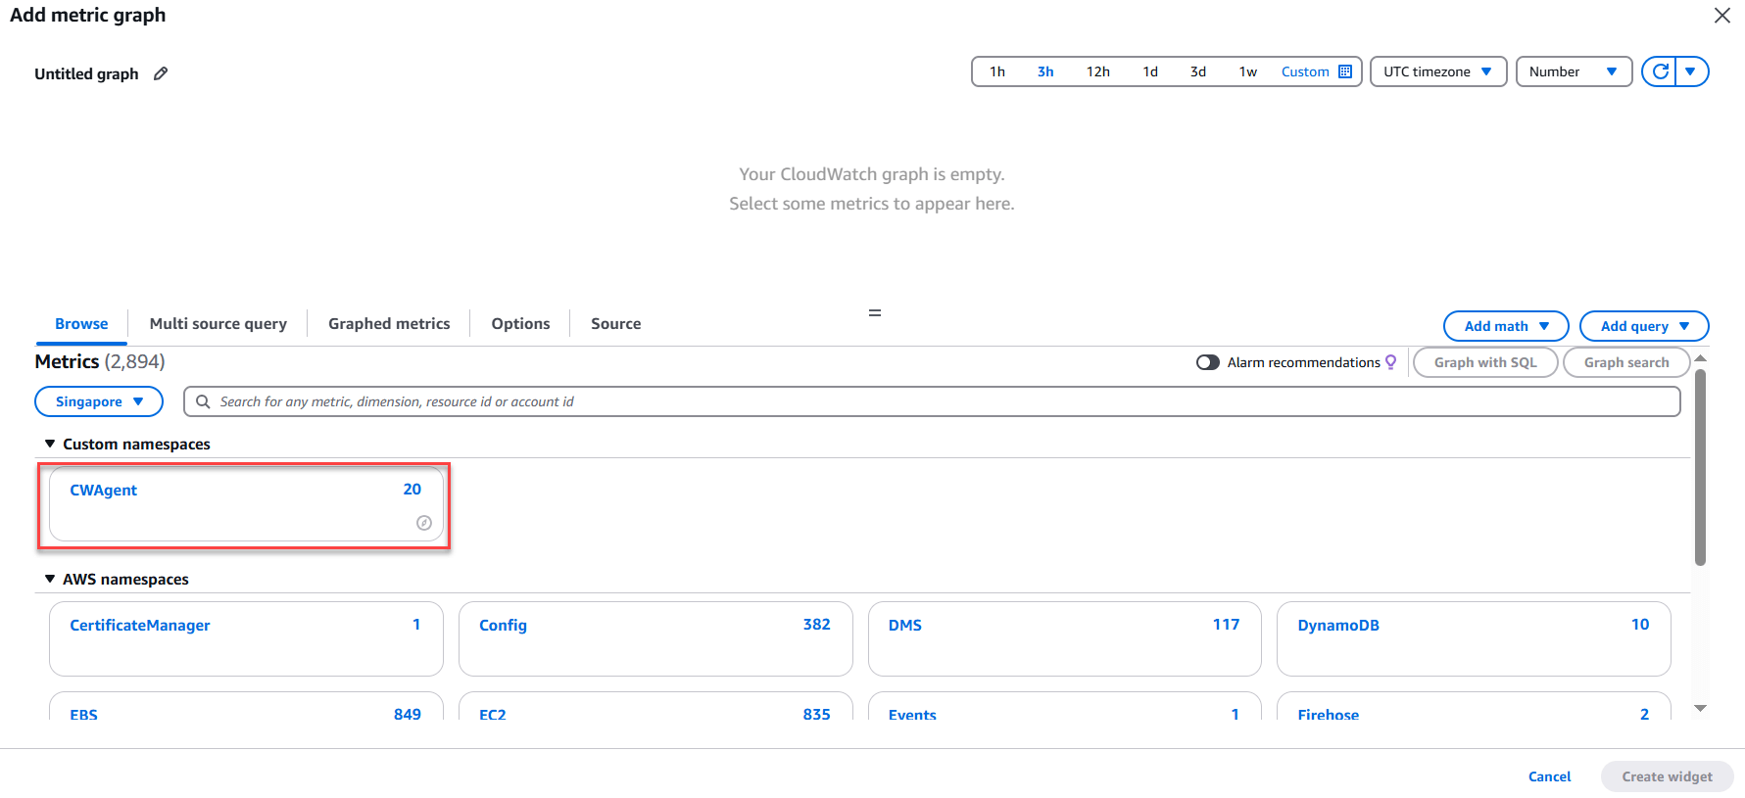Open the Config namespace card
This screenshot has height=798, width=1745.
[x=655, y=638]
